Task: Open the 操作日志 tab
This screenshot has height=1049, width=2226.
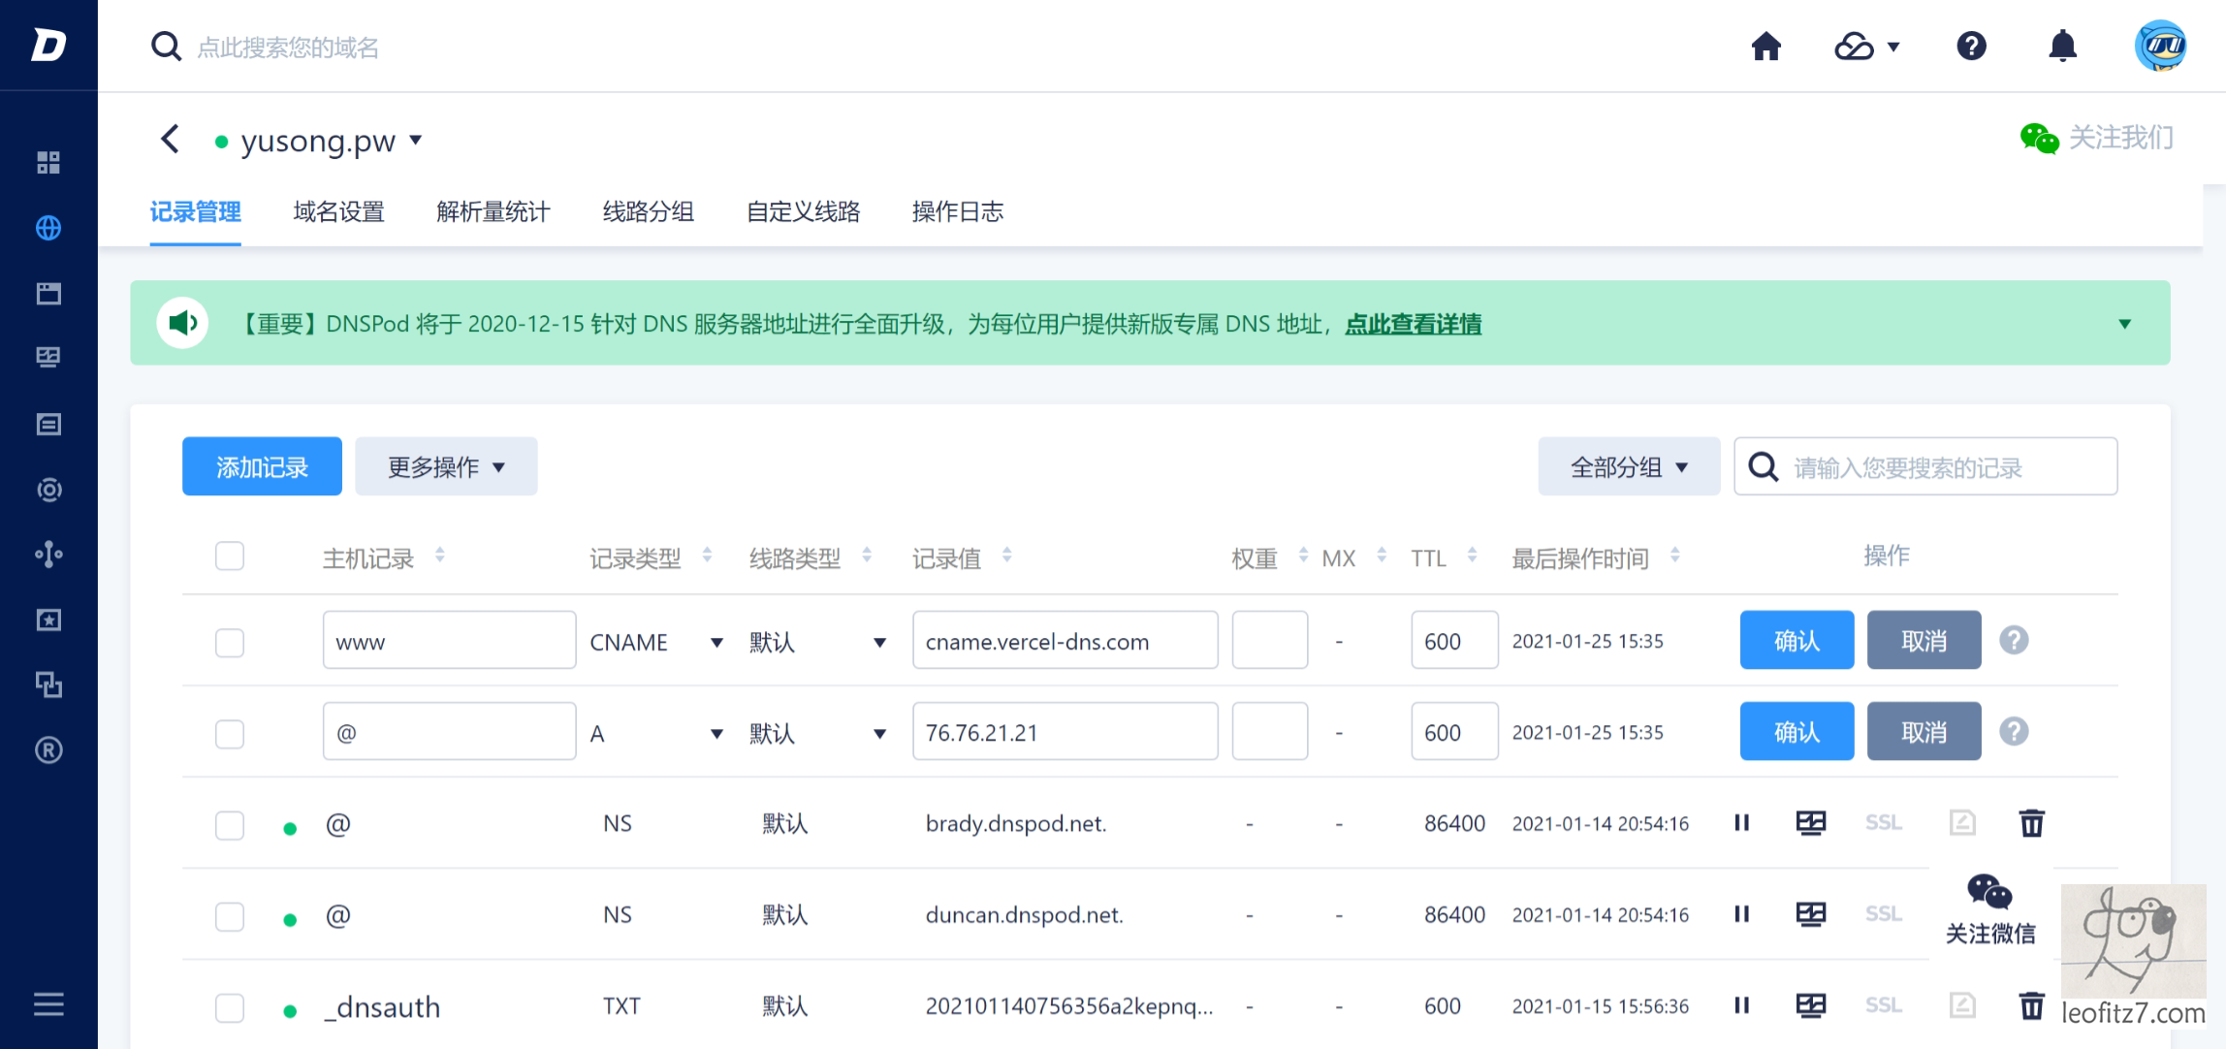Action: click(x=957, y=211)
